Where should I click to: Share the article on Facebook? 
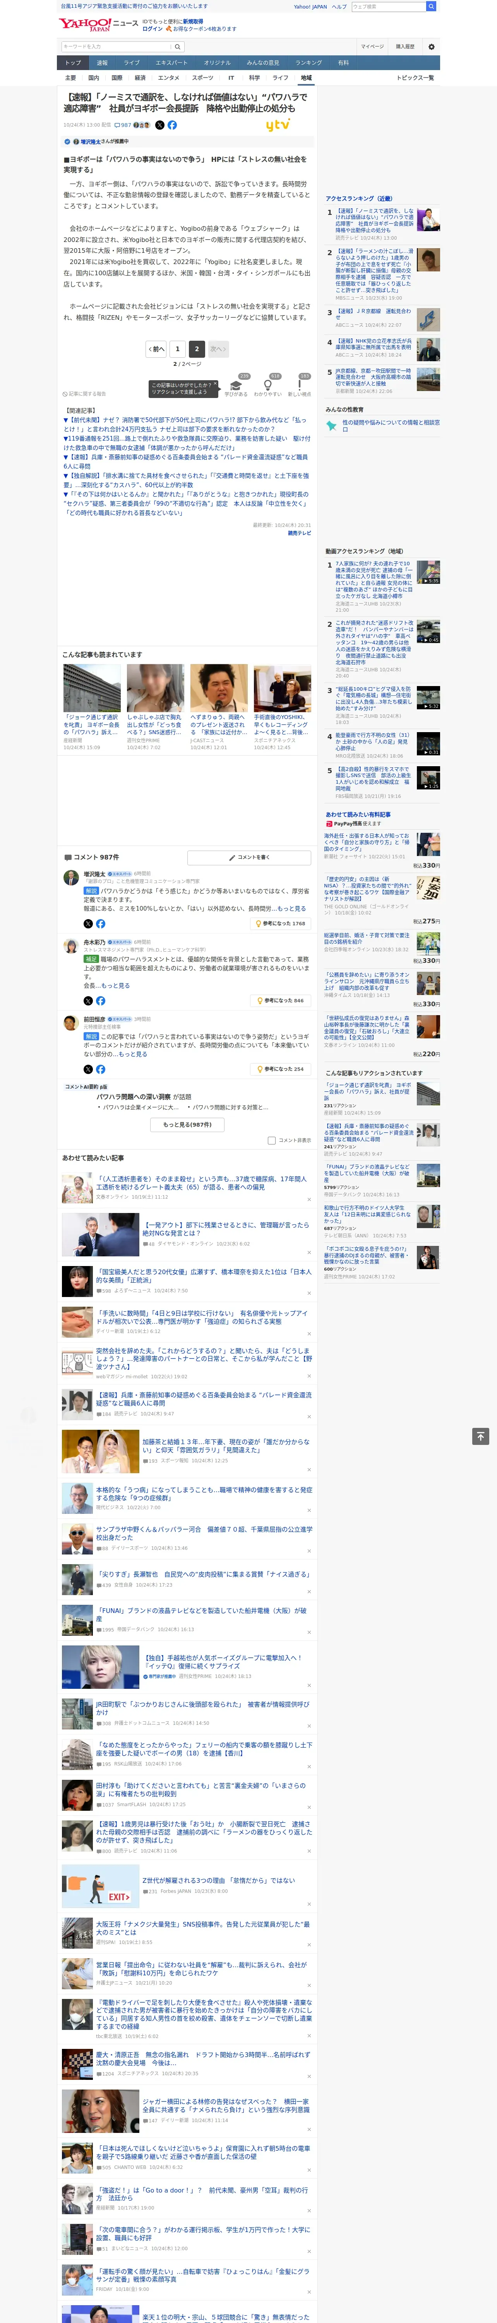click(171, 125)
